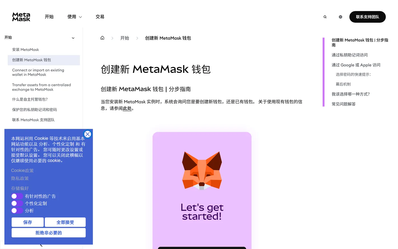The width and height of the screenshot is (398, 249).
Task: Jump to 创建新 MetaMask 钱包 | 分步指南 in contents
Action: 360,42
